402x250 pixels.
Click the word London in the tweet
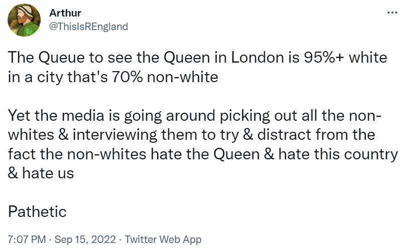(257, 57)
